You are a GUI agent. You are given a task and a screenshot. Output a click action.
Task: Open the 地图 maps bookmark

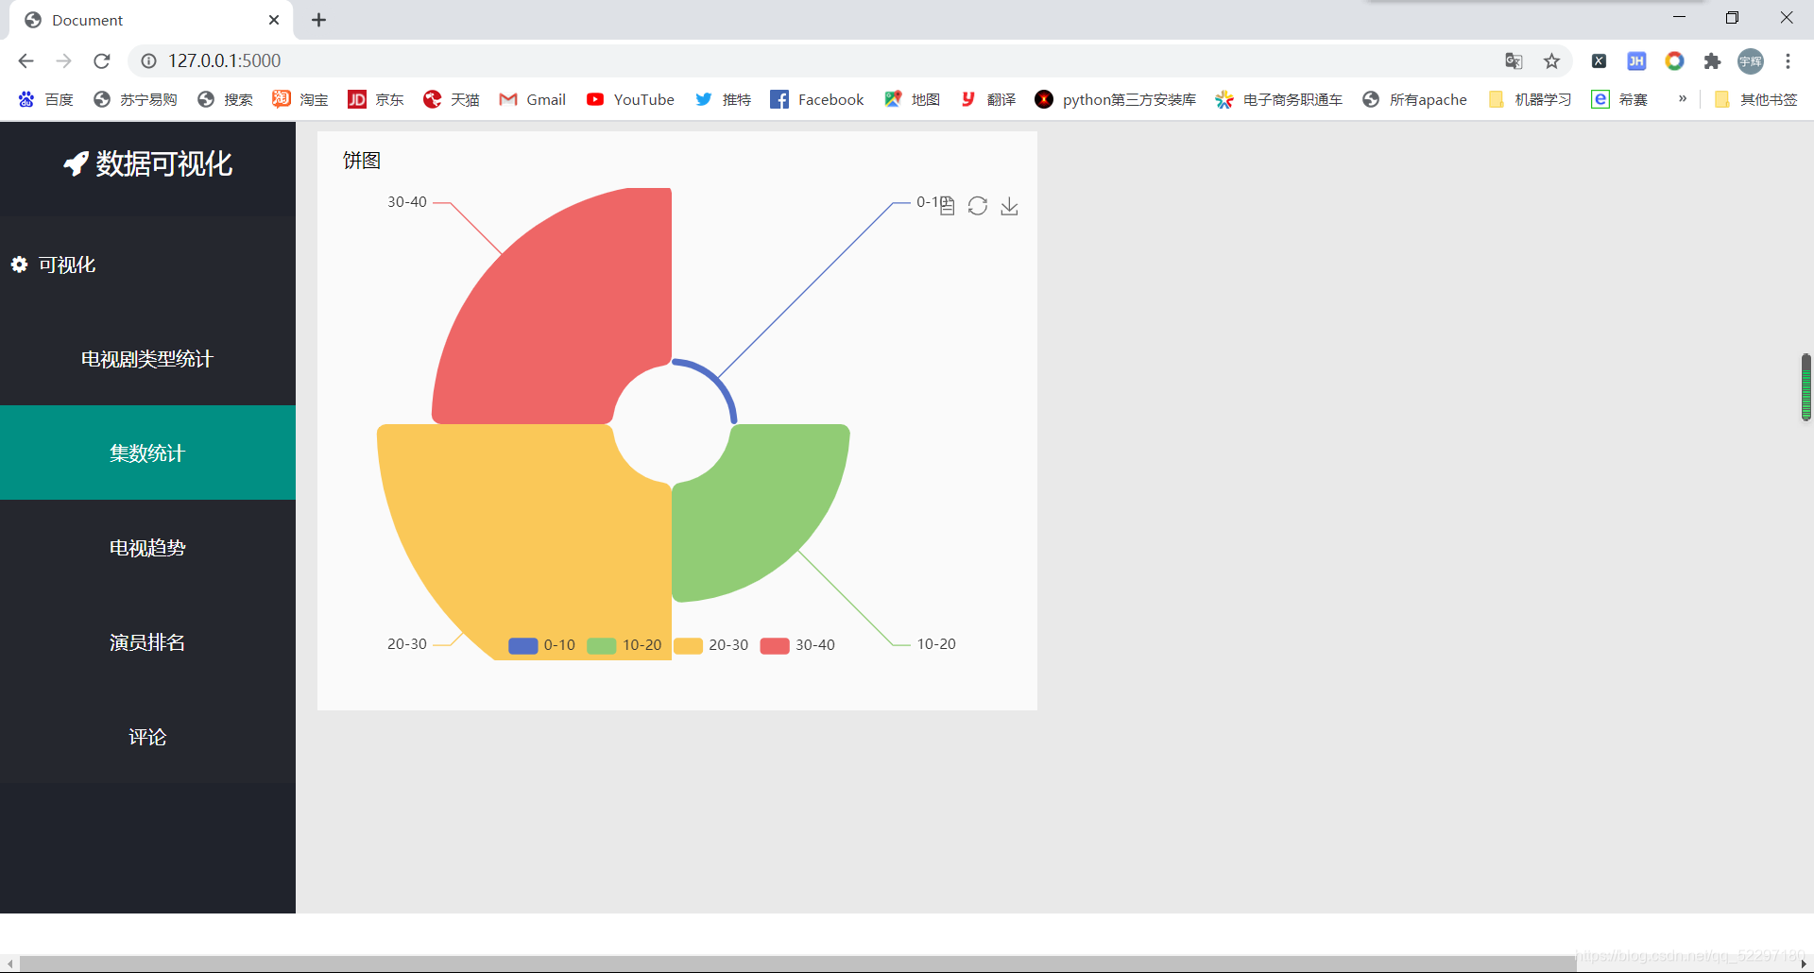click(913, 99)
